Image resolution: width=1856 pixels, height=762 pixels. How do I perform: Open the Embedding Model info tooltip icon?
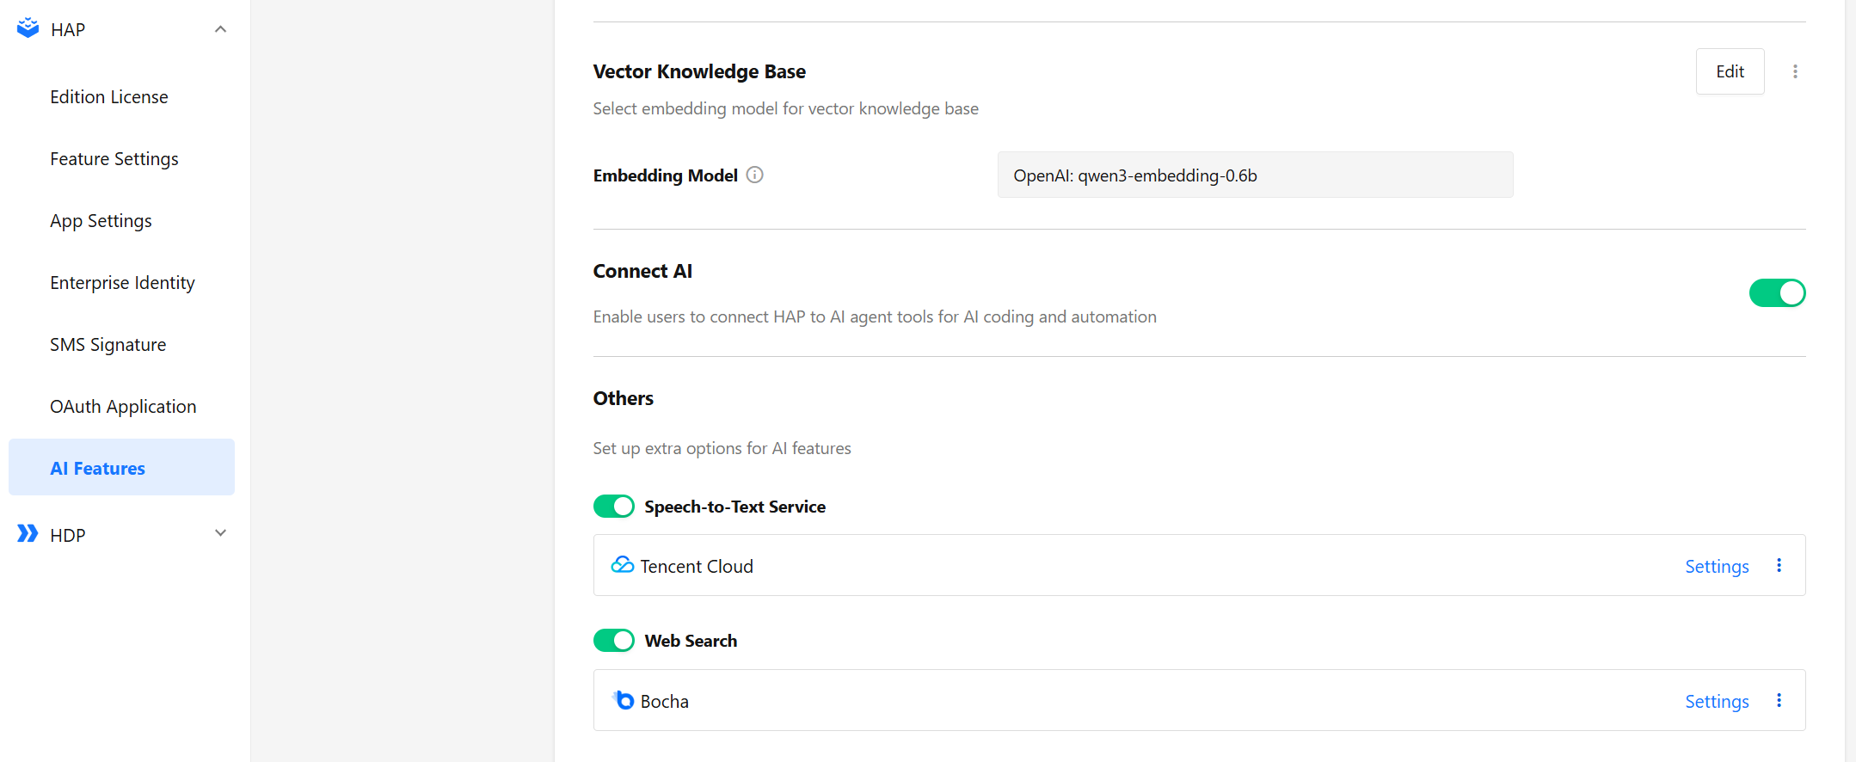[x=754, y=175]
